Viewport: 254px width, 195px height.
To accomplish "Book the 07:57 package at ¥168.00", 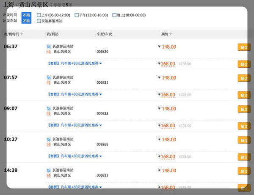I will tap(244, 95).
